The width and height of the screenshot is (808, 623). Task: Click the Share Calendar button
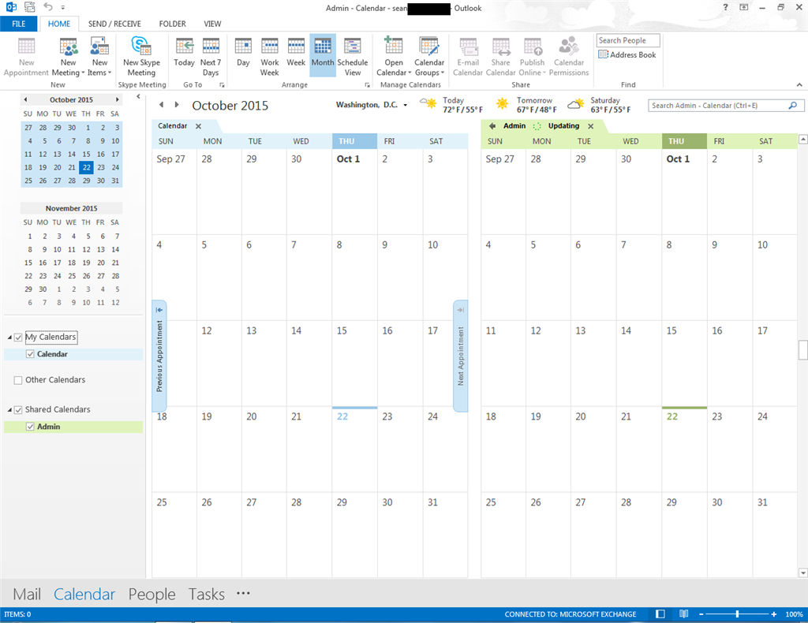(x=500, y=57)
